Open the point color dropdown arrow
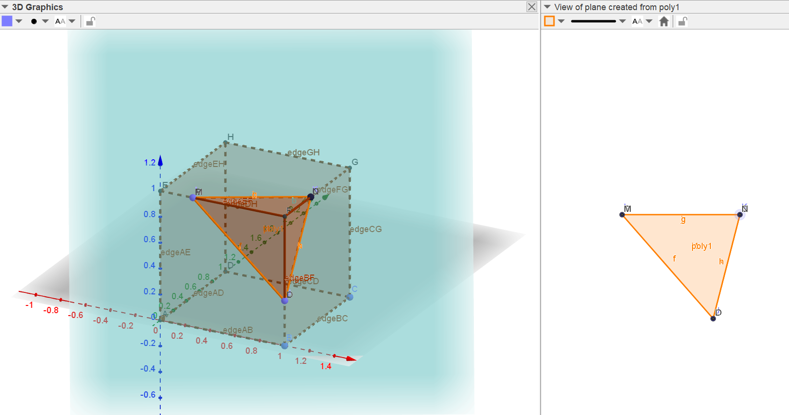The height and width of the screenshot is (415, 789). [x=19, y=21]
